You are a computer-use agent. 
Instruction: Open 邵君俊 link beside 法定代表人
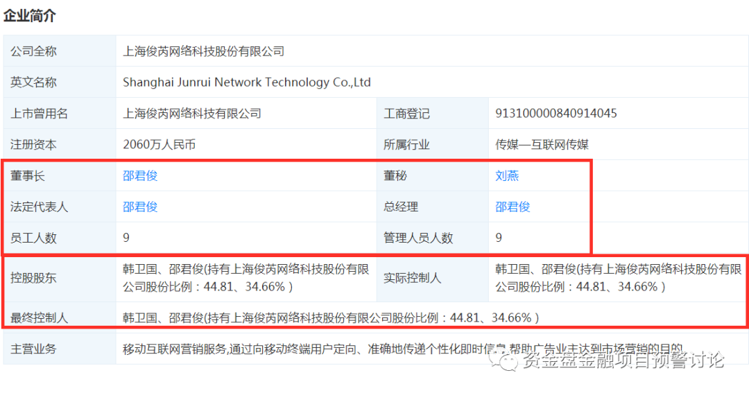coord(140,207)
